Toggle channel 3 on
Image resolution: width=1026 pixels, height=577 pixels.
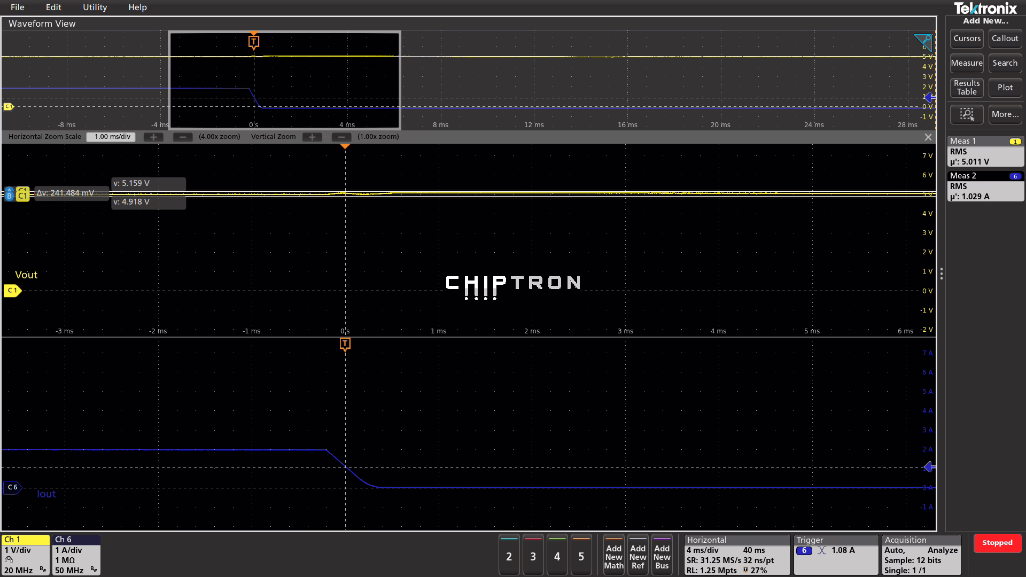tap(533, 556)
